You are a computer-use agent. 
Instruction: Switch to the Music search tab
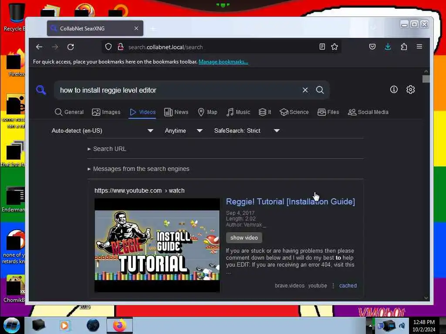[238, 112]
